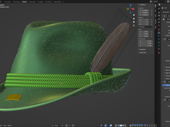Toggle camera view with the camera gizmo

[x=134, y=22]
